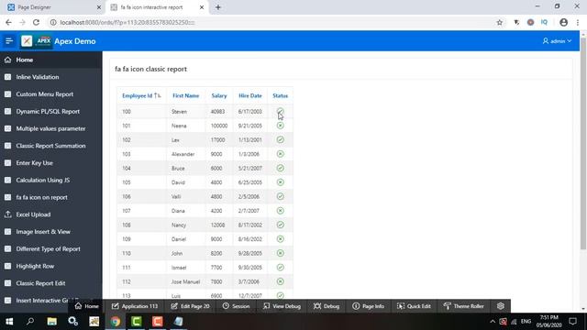
Task: Open Theme Roller in developer toolbar
Action: coord(464,306)
